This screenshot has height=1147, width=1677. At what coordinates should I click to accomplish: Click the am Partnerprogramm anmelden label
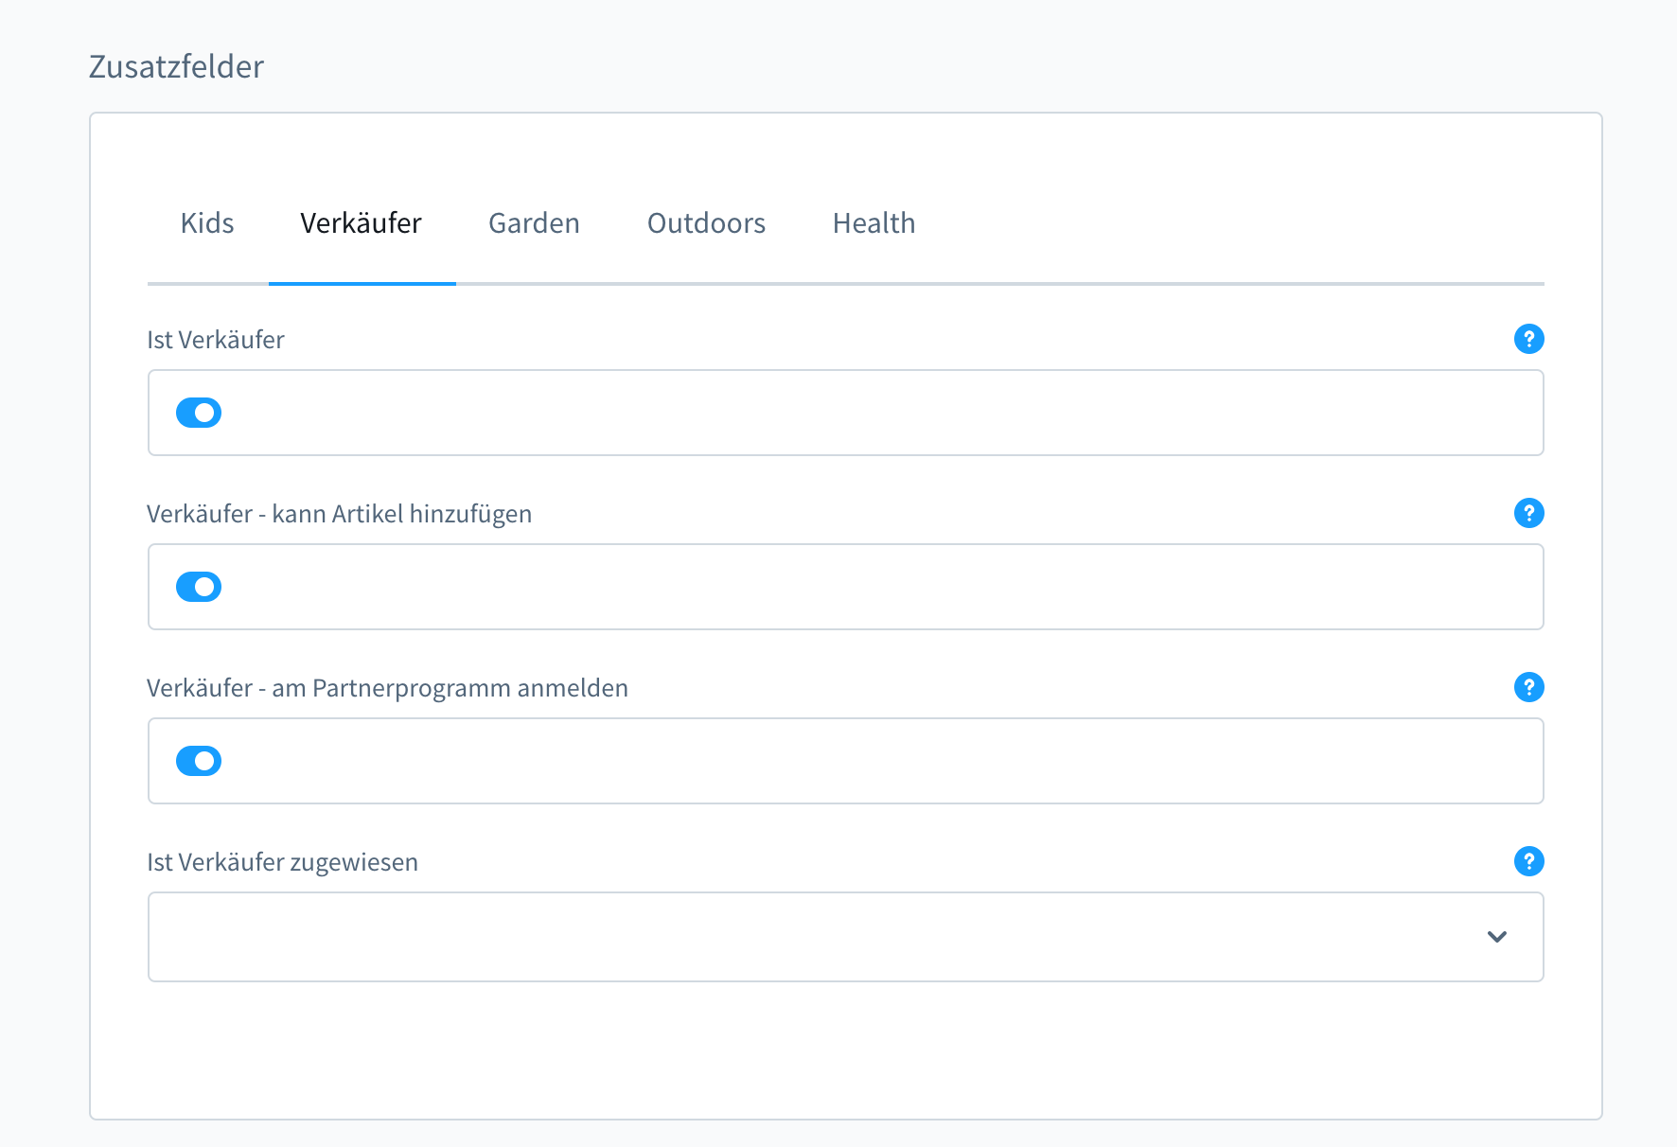450,688
